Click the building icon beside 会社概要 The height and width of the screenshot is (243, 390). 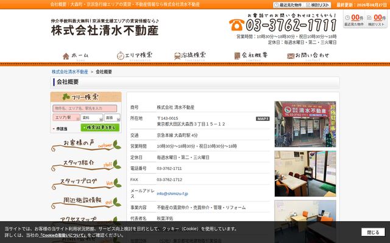237,56
